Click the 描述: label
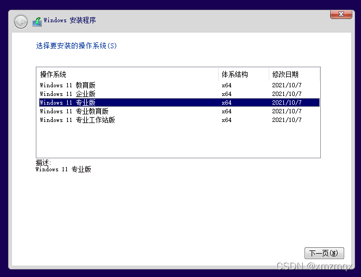361x277 pixels. click(43, 163)
